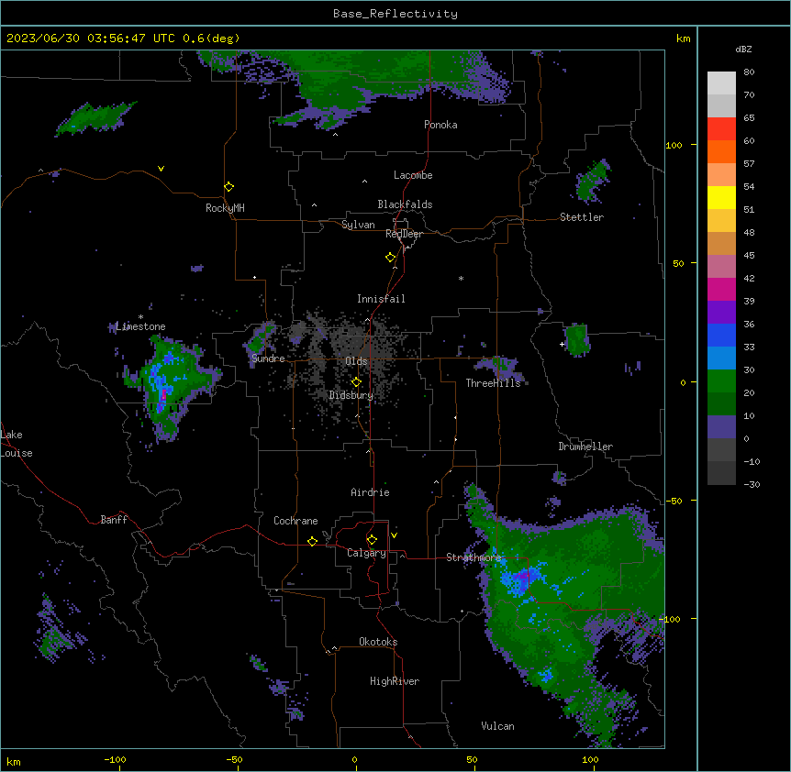Click the Drumheller town label
This screenshot has width=791, height=772.
pos(585,447)
